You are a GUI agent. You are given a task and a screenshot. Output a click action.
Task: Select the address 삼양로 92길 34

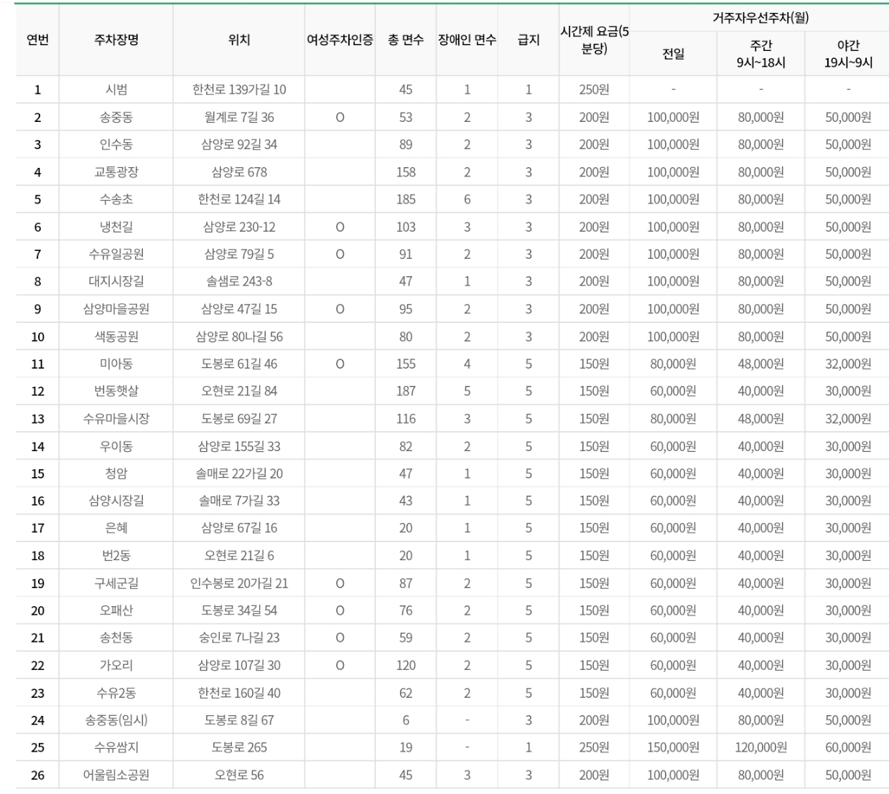(x=238, y=144)
